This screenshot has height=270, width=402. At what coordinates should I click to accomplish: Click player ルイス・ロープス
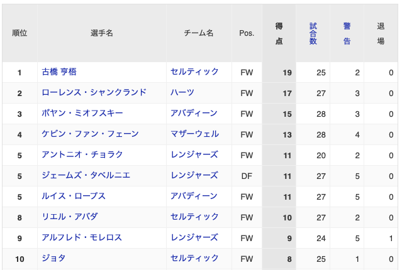pos(74,196)
